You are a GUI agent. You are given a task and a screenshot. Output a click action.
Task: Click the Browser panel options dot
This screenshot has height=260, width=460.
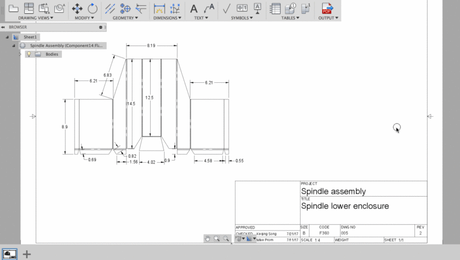pyautogui.click(x=100, y=27)
